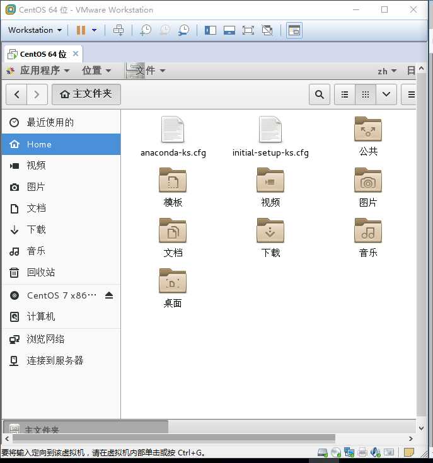433x463 pixels.
Task: Click the CD/DVD drive status icon
Action: pos(336,452)
